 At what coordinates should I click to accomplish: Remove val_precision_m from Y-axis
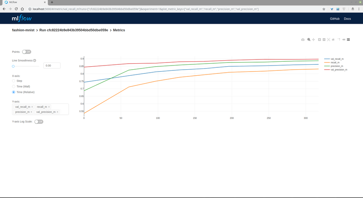pos(57,112)
